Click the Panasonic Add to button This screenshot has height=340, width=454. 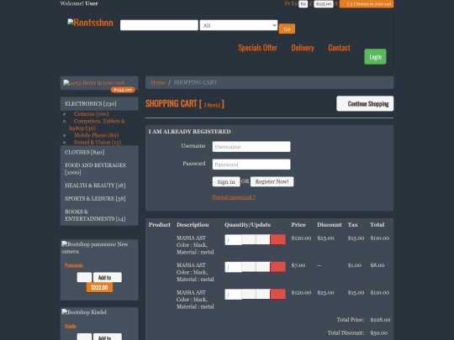[x=108, y=277]
